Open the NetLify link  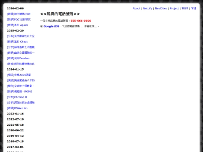(147, 8)
